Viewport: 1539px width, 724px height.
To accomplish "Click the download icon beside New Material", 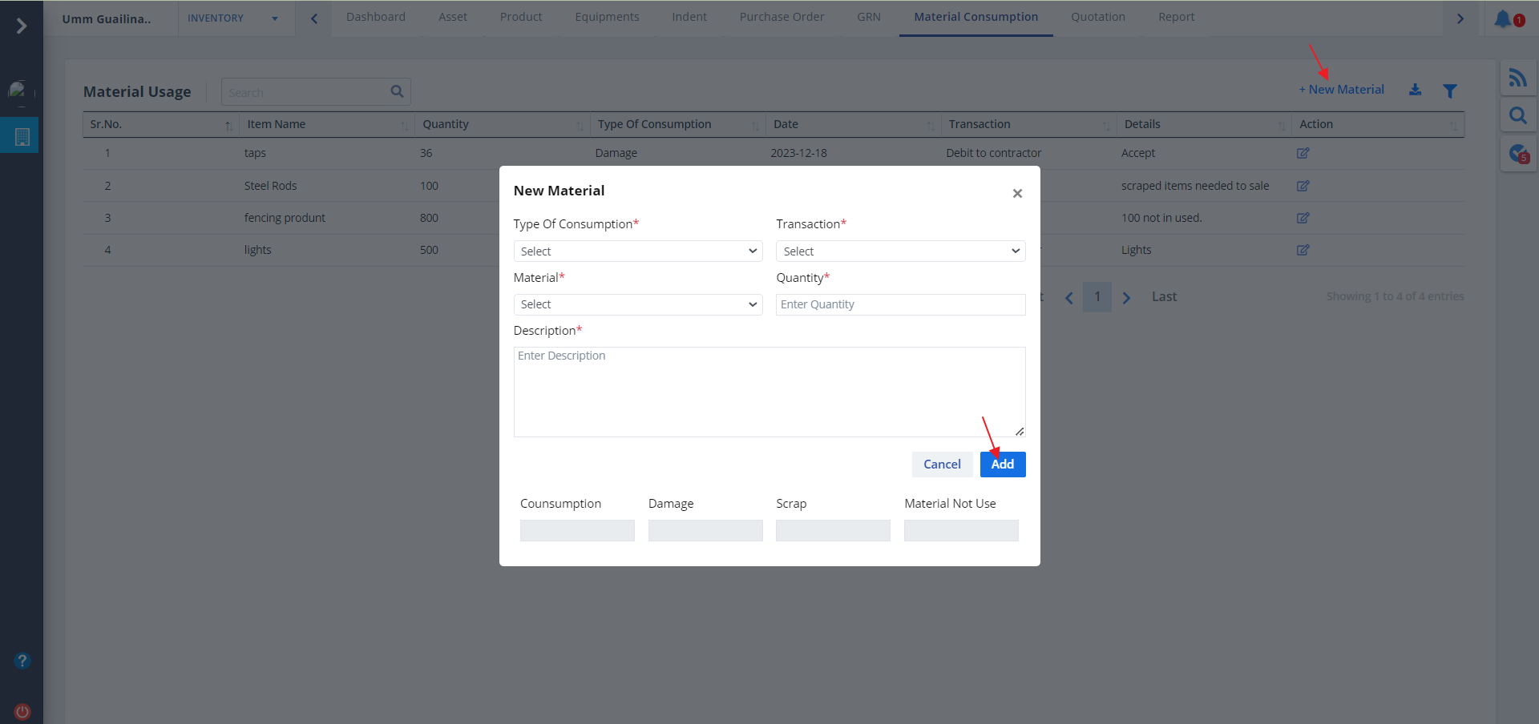I will click(1416, 90).
